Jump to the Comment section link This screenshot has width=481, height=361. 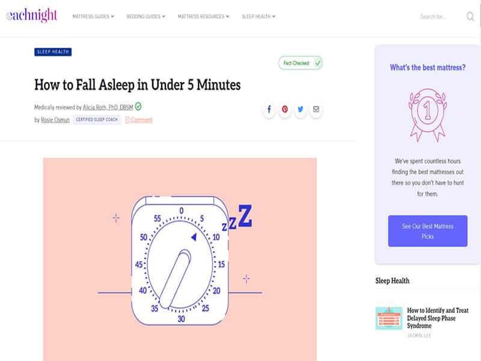pos(139,120)
